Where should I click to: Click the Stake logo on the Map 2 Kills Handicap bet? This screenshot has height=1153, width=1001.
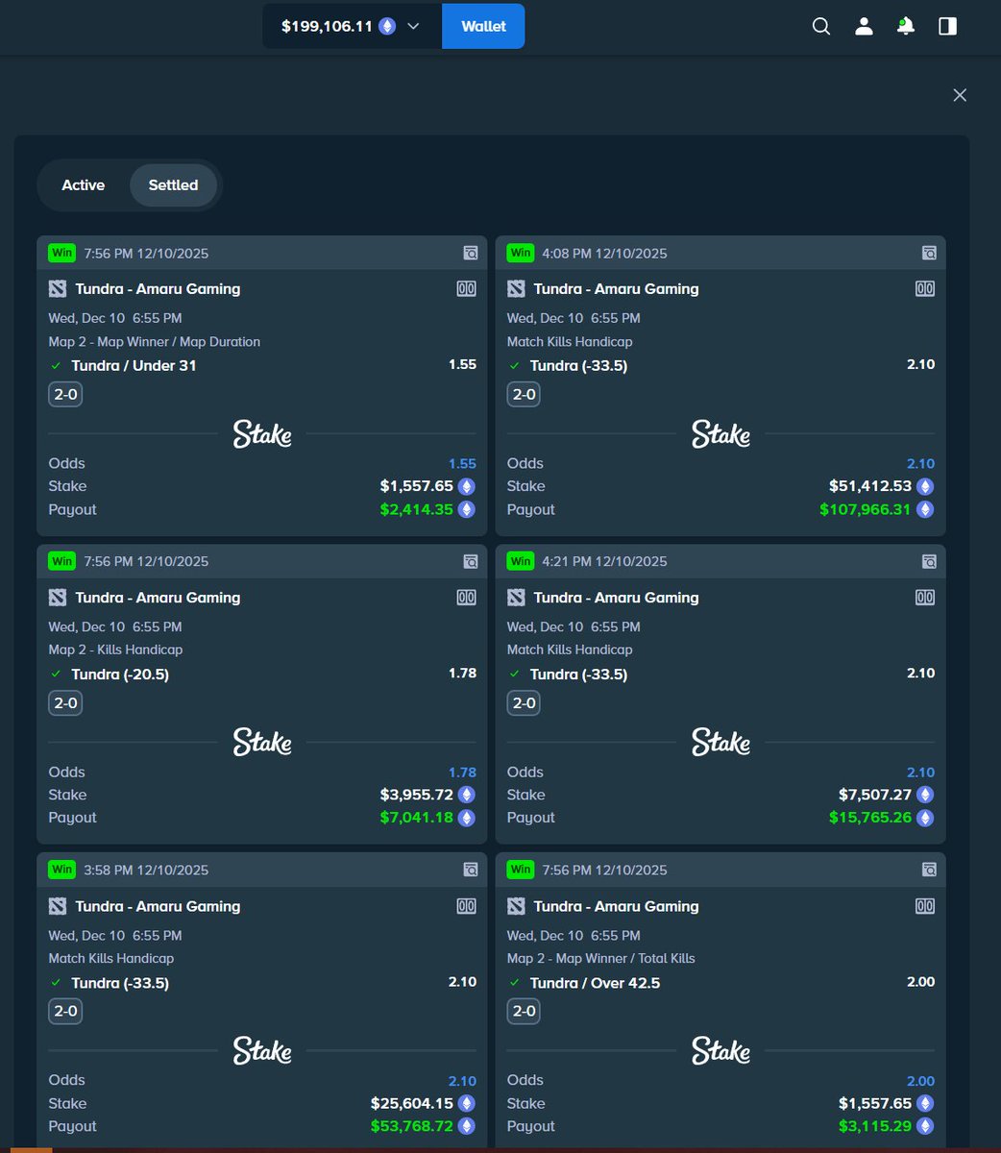261,741
